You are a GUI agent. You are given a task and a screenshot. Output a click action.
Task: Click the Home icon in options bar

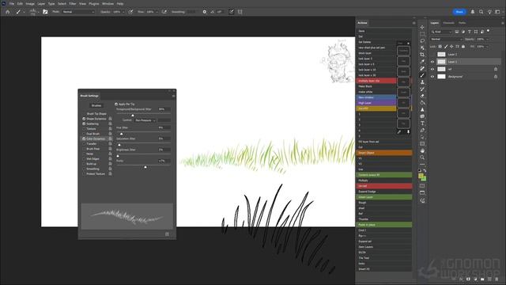(8, 12)
